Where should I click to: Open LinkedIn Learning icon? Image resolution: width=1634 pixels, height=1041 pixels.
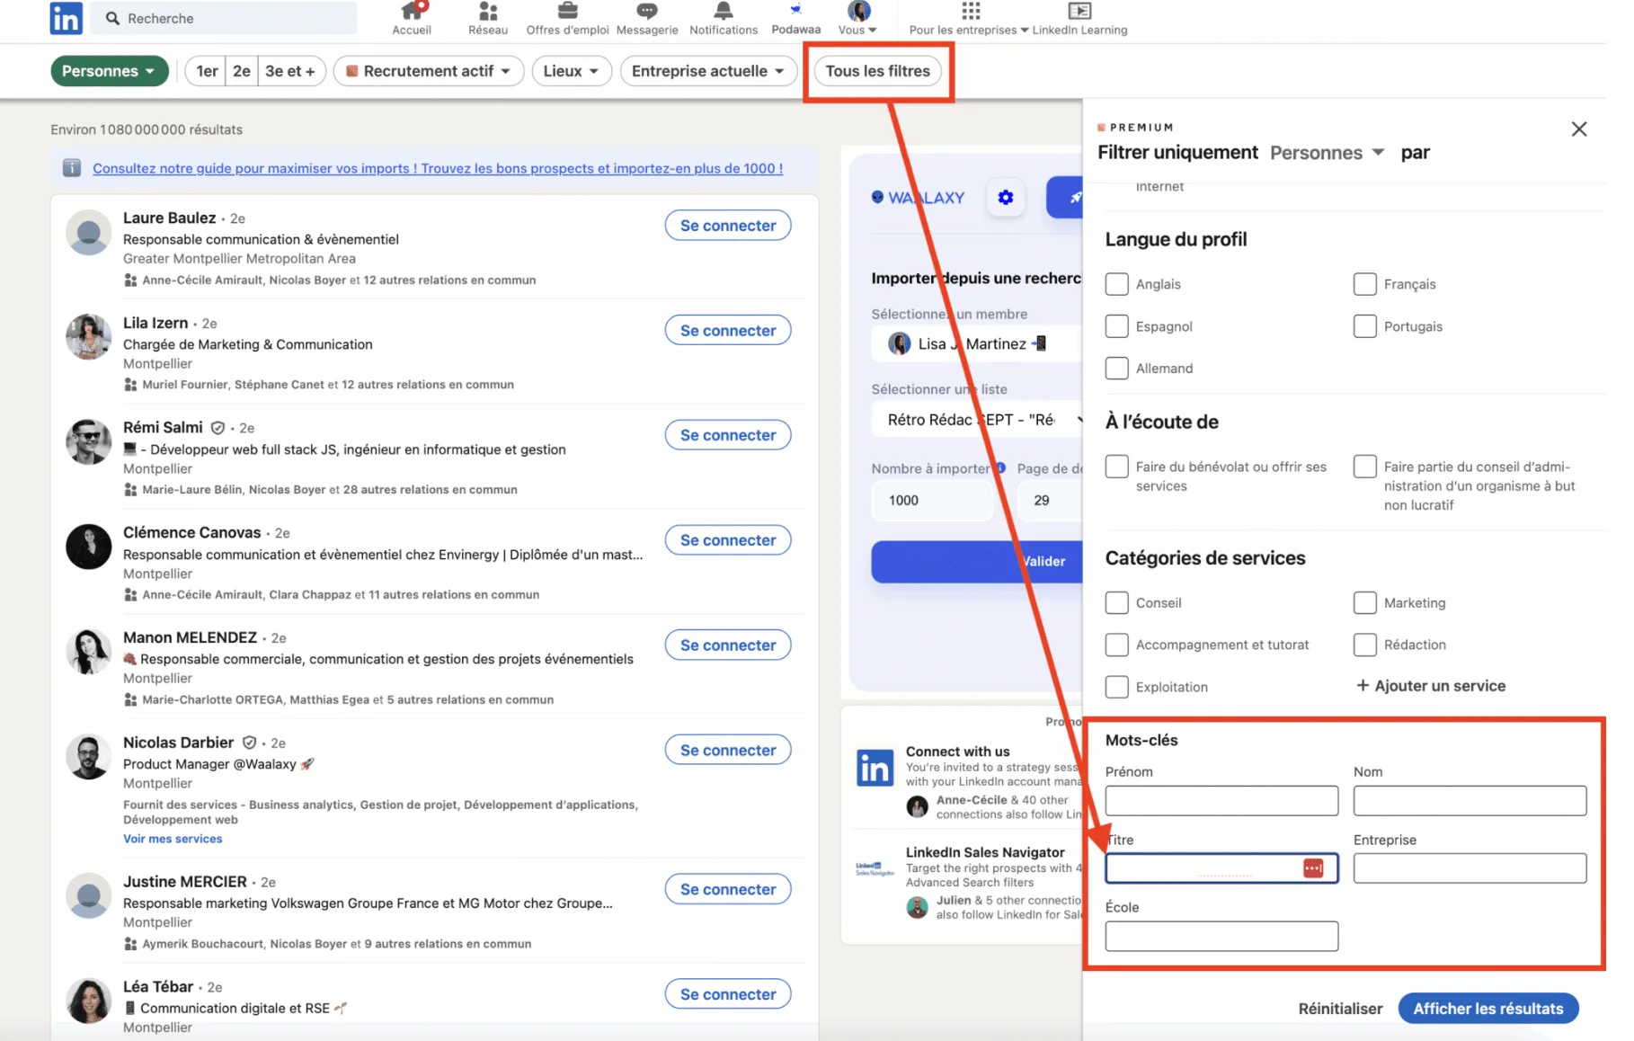[1079, 11]
